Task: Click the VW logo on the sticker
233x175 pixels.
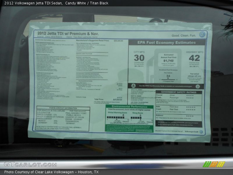Action: pyautogui.click(x=202, y=34)
